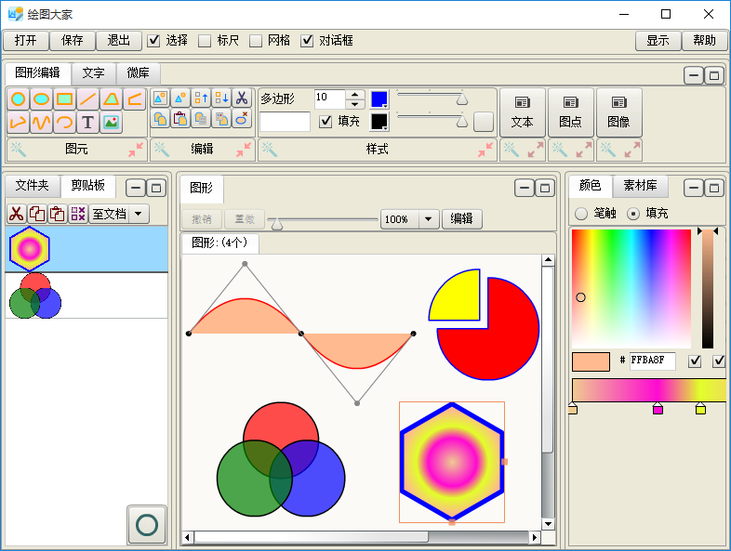This screenshot has height=551, width=731.
Task: Enable the 网格 grid checkbox
Action: coord(256,41)
